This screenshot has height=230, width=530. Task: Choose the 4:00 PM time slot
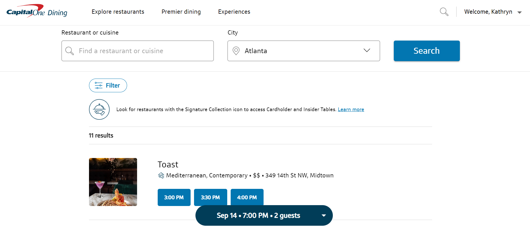tap(247, 197)
